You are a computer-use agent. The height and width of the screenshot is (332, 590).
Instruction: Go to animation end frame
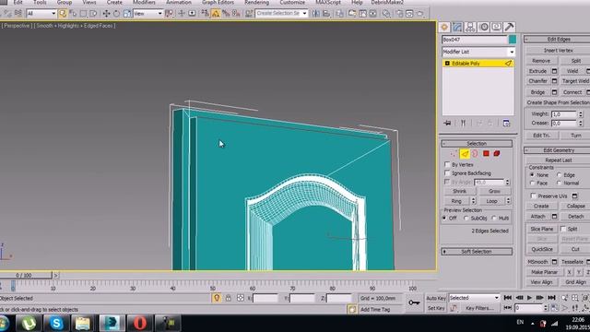pos(551,298)
